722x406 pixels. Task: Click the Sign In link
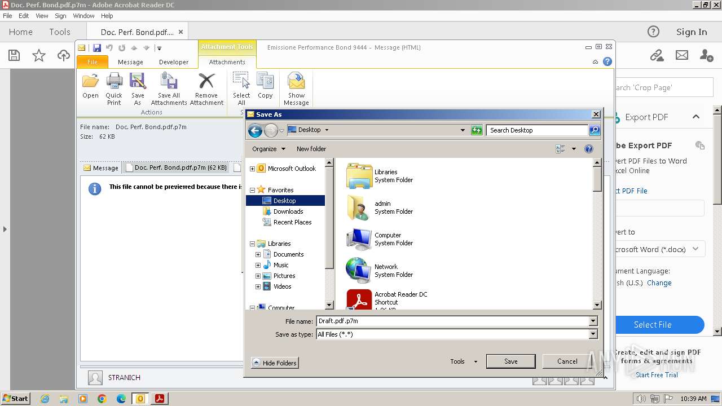[692, 32]
